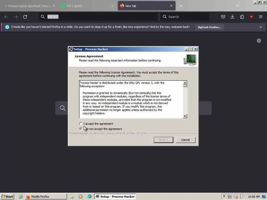Screen dimensions: 267x200
Task: Click the info icon in notification bar
Action: 7,27
